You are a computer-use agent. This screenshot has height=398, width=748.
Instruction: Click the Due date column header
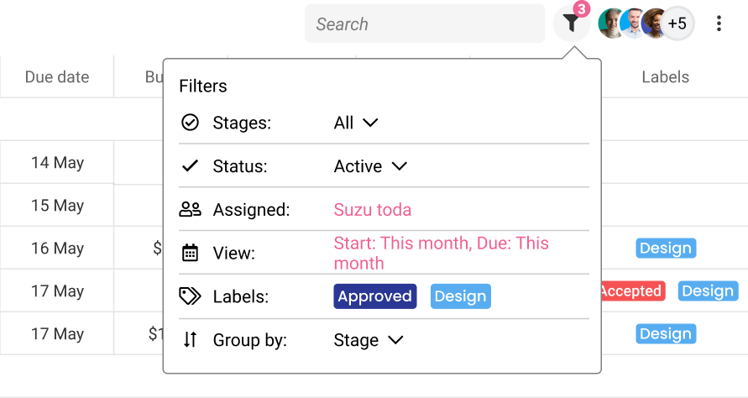[57, 77]
